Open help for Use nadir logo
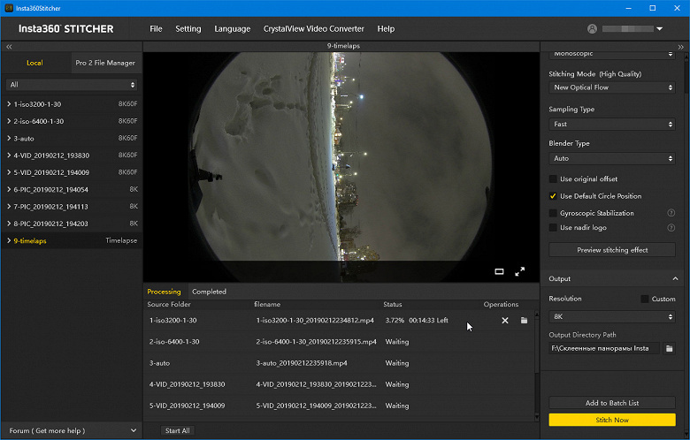The width and height of the screenshot is (690, 440). (671, 228)
